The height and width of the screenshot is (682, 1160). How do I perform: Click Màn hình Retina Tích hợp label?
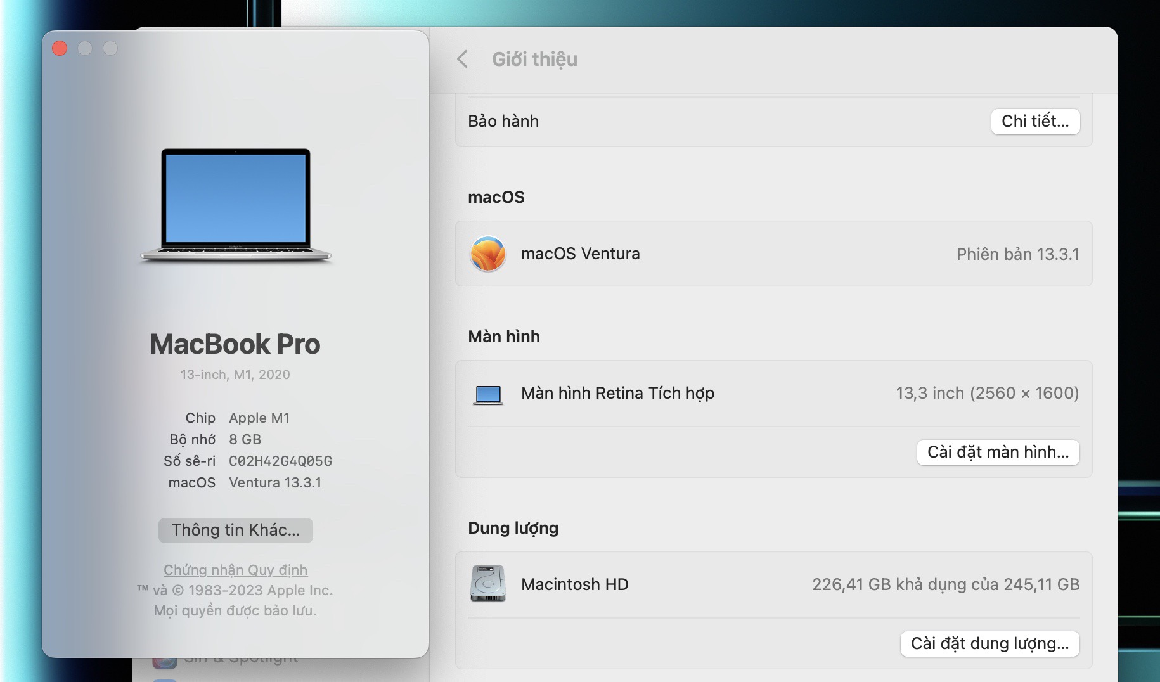(x=617, y=393)
